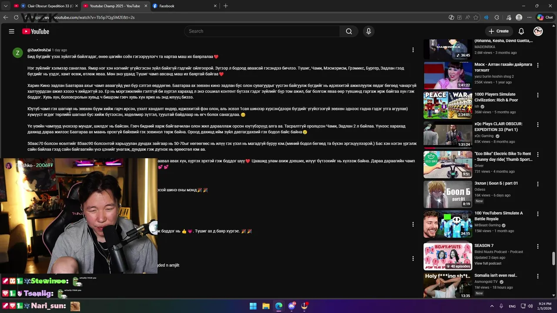Open Microsoft Edge from the taskbar

279,306
